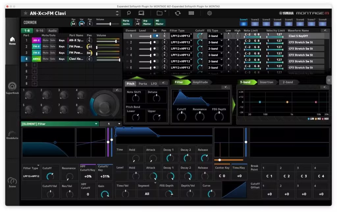This screenshot has height=212, width=337.
Task: Switch to the Insertion tab
Action: [266, 82]
